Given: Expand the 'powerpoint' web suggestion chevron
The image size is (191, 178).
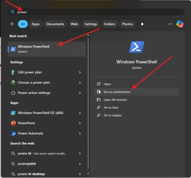Looking at the screenshot, I should coord(80,164).
